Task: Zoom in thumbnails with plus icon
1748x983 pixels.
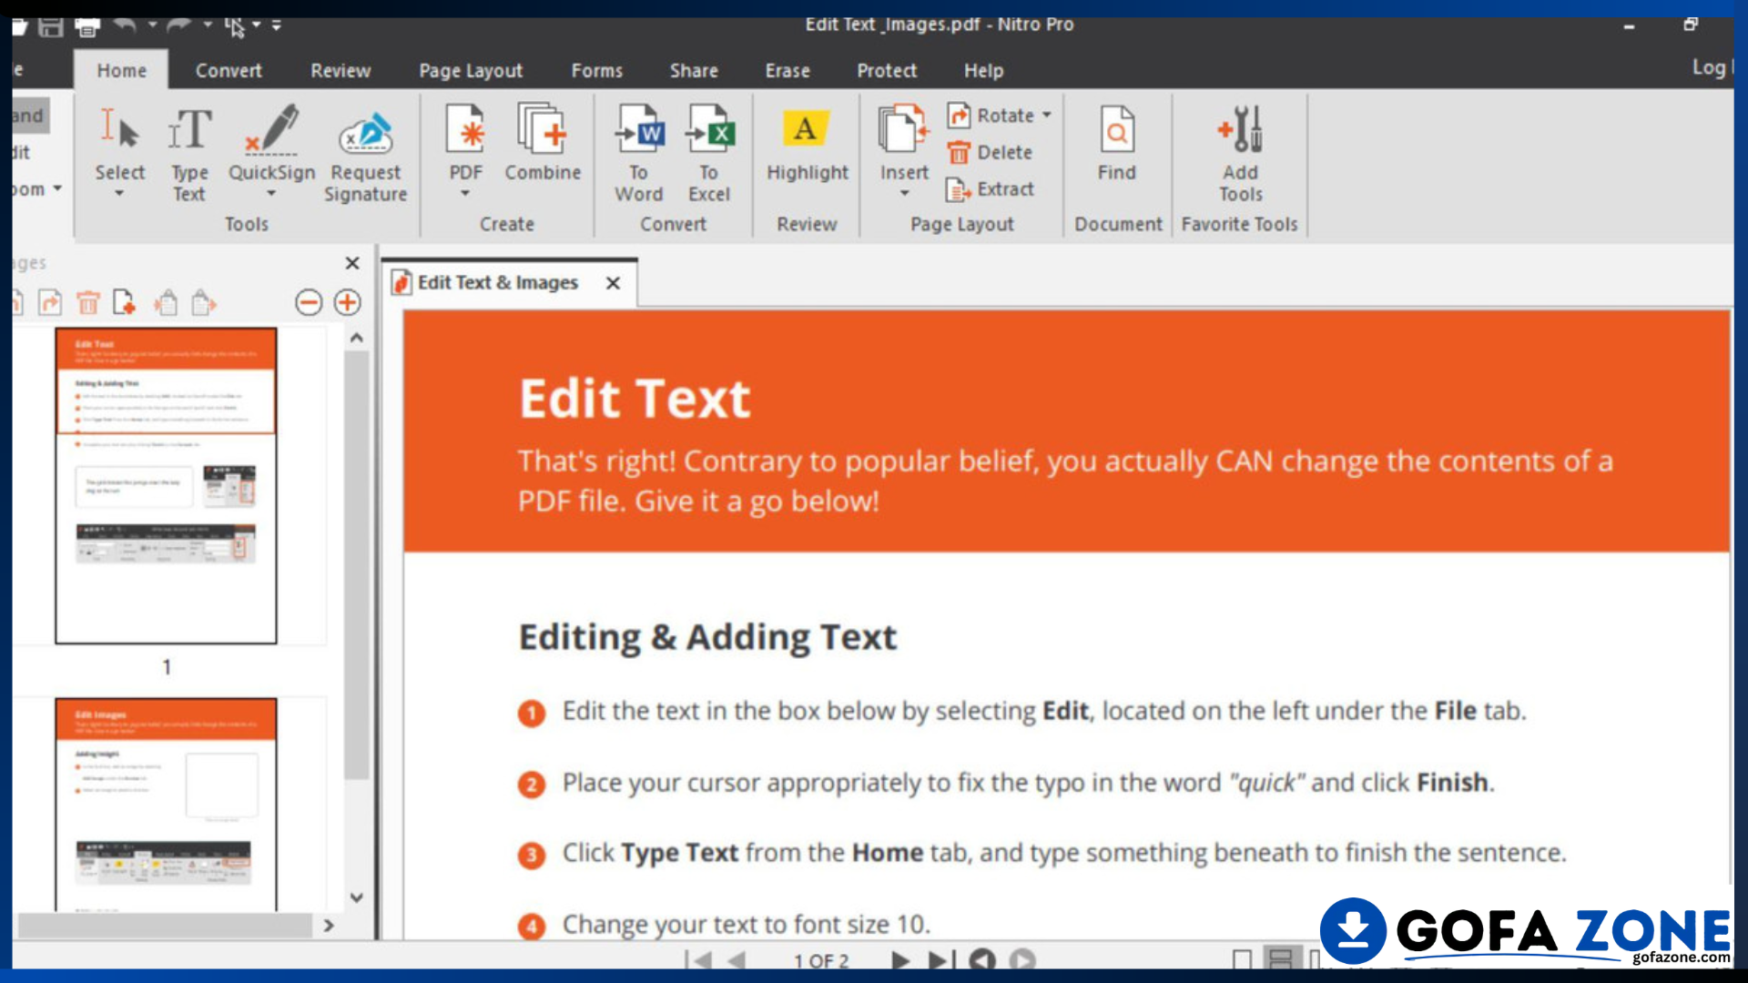Action: coord(347,302)
